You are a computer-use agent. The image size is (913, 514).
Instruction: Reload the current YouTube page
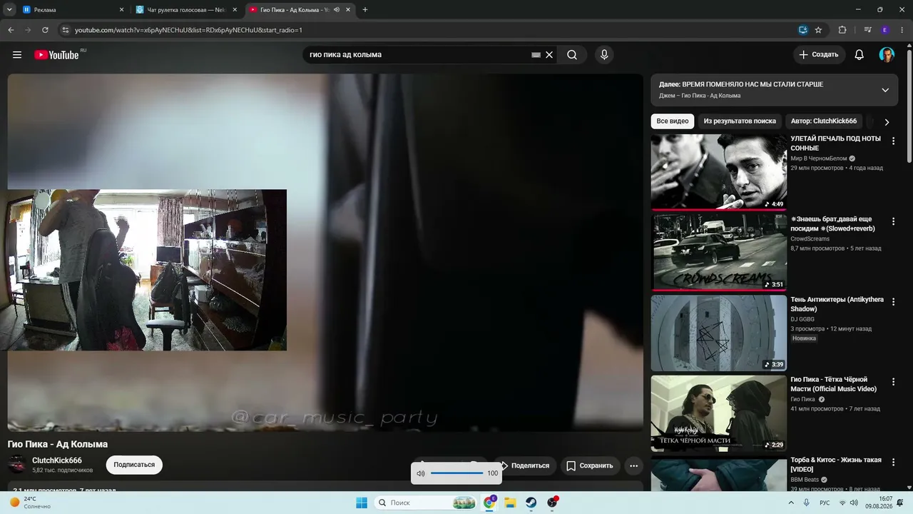[x=45, y=30]
